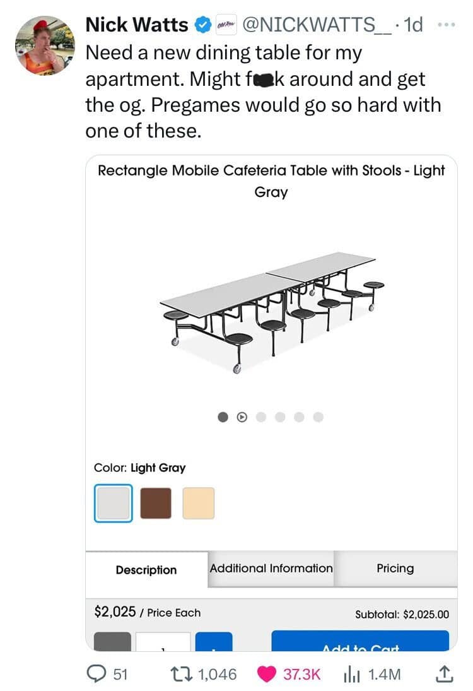Screen dimensions: 473x691
Task: Select the first filled carousel dot
Action: tap(223, 417)
